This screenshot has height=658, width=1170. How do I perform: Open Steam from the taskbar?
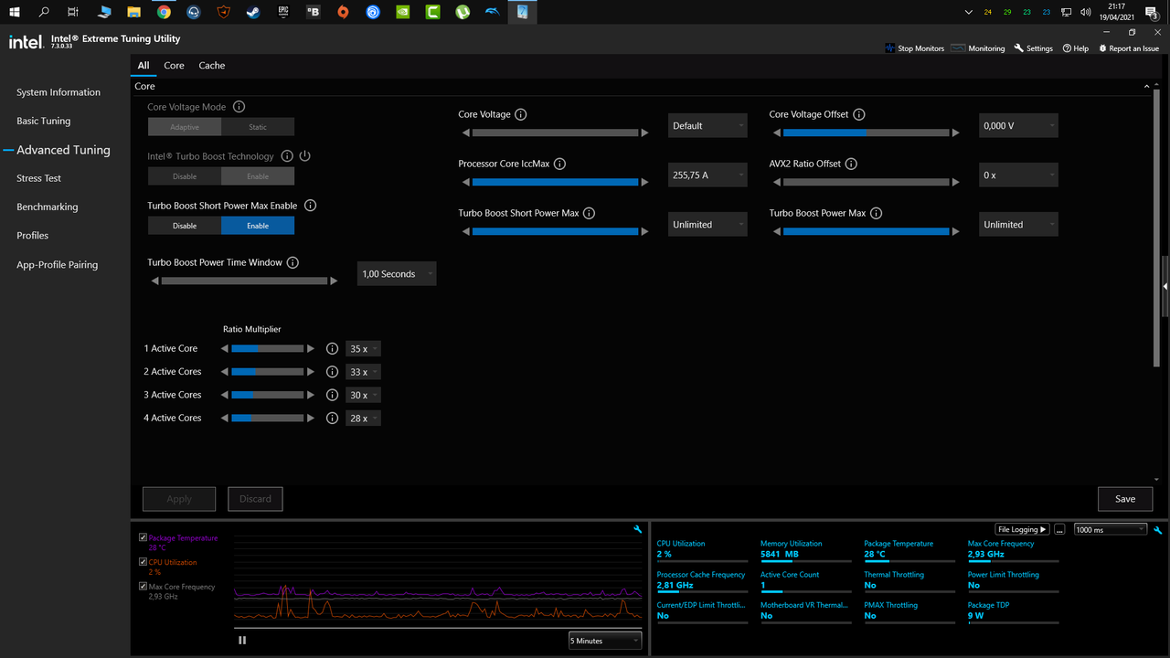click(x=253, y=12)
